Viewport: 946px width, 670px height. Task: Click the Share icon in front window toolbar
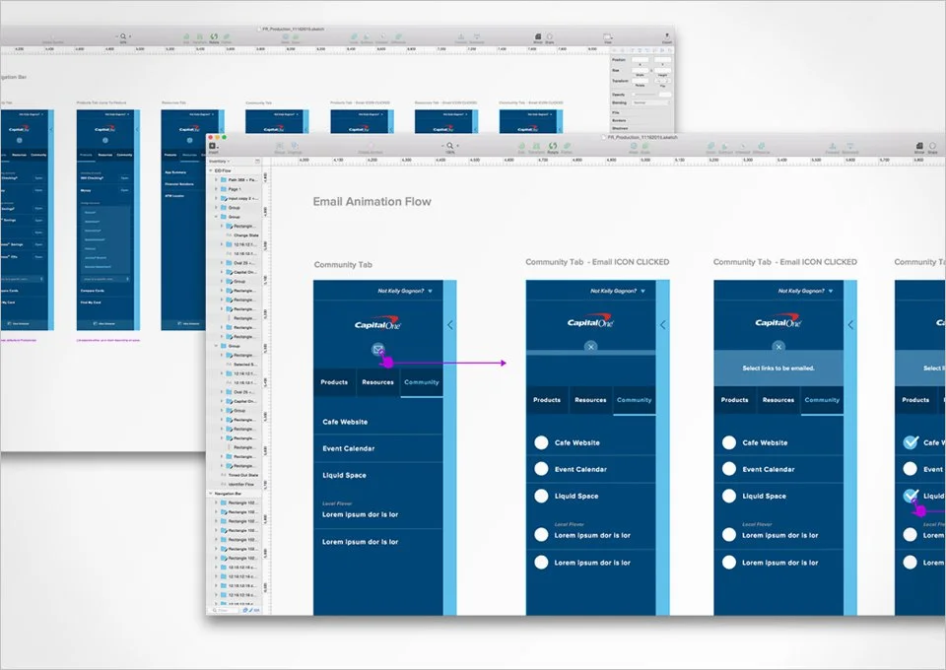pos(933,146)
